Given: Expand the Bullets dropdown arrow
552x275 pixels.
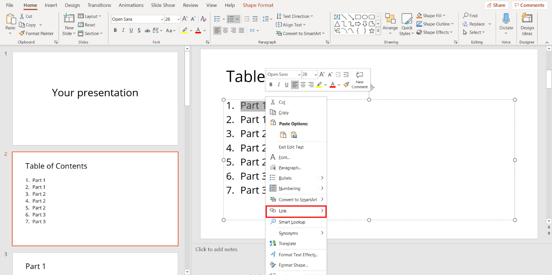Looking at the screenshot, I should tap(223, 19).
